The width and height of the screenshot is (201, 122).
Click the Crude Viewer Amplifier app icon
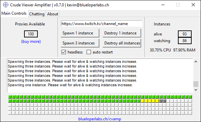(6, 5)
